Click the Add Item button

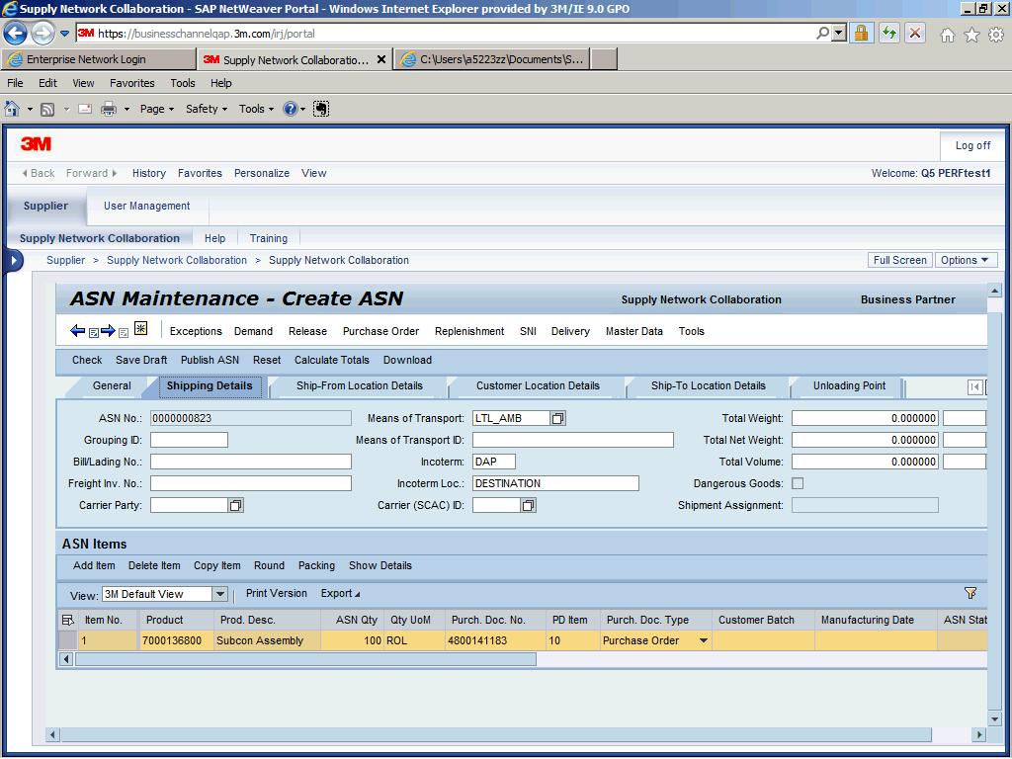click(x=94, y=565)
